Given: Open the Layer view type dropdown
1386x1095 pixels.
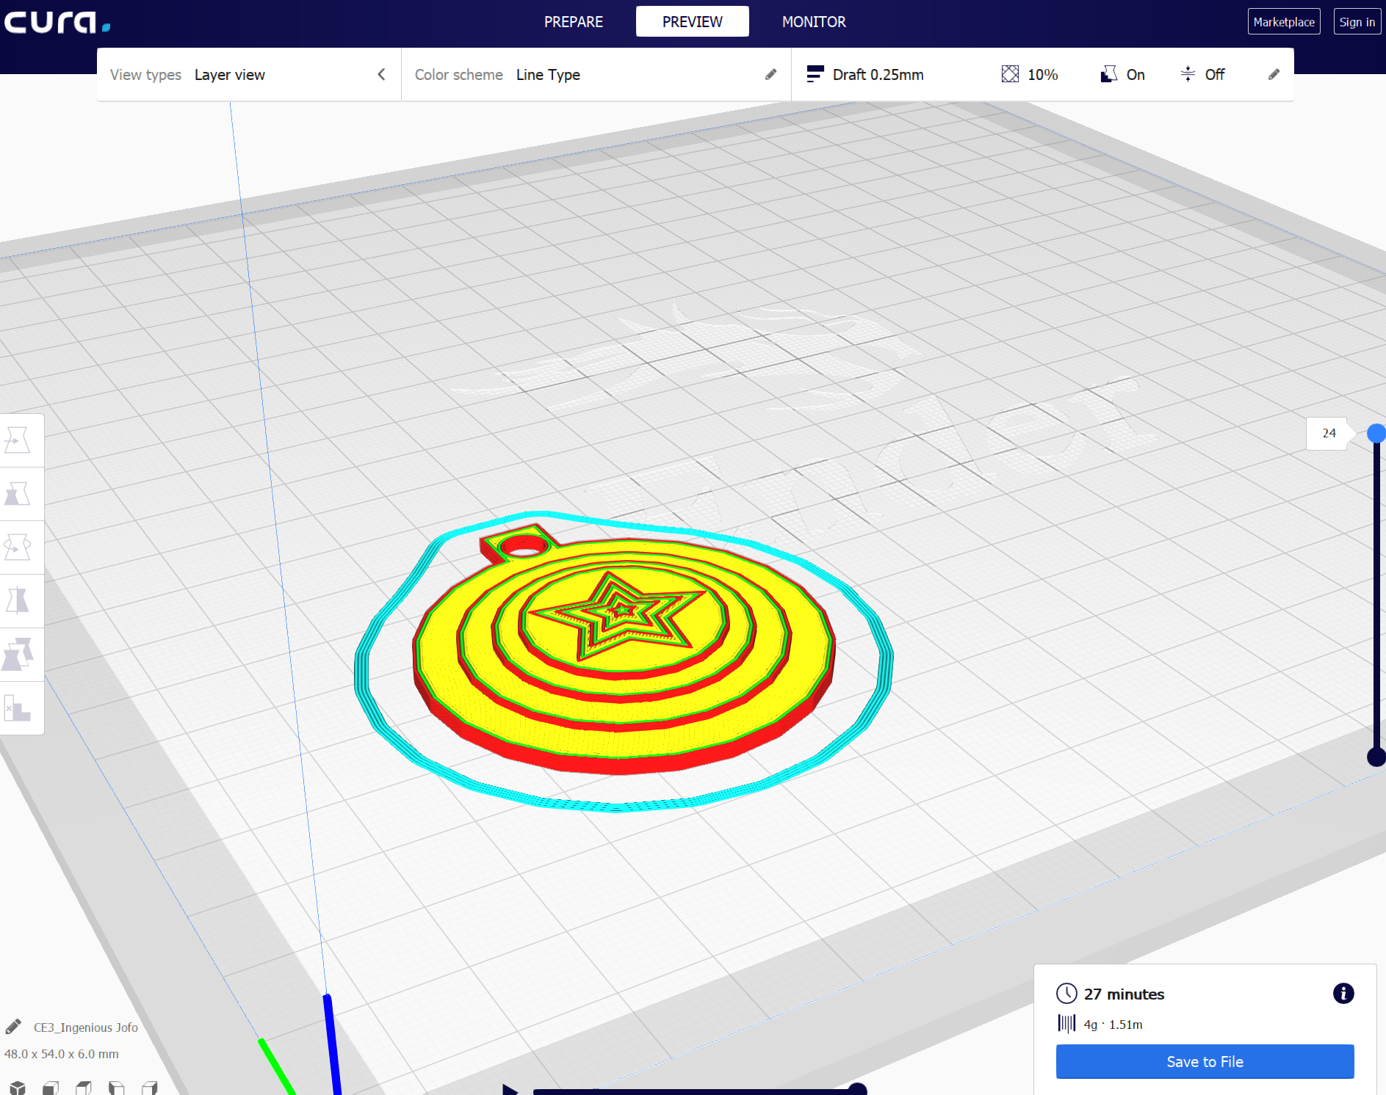Looking at the screenshot, I should coord(230,74).
